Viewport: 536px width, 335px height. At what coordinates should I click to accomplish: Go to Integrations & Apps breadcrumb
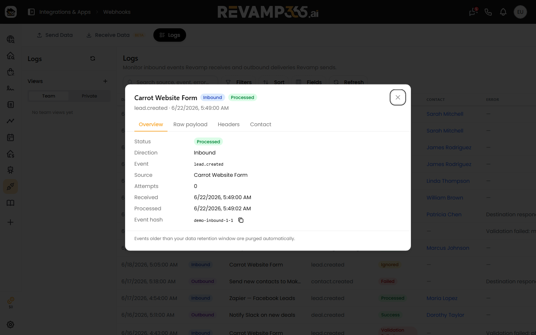click(x=65, y=12)
